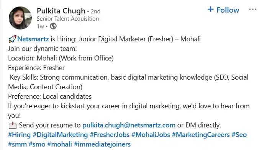Open the #smo hashtag
The image size is (259, 150).
[x=37, y=144]
